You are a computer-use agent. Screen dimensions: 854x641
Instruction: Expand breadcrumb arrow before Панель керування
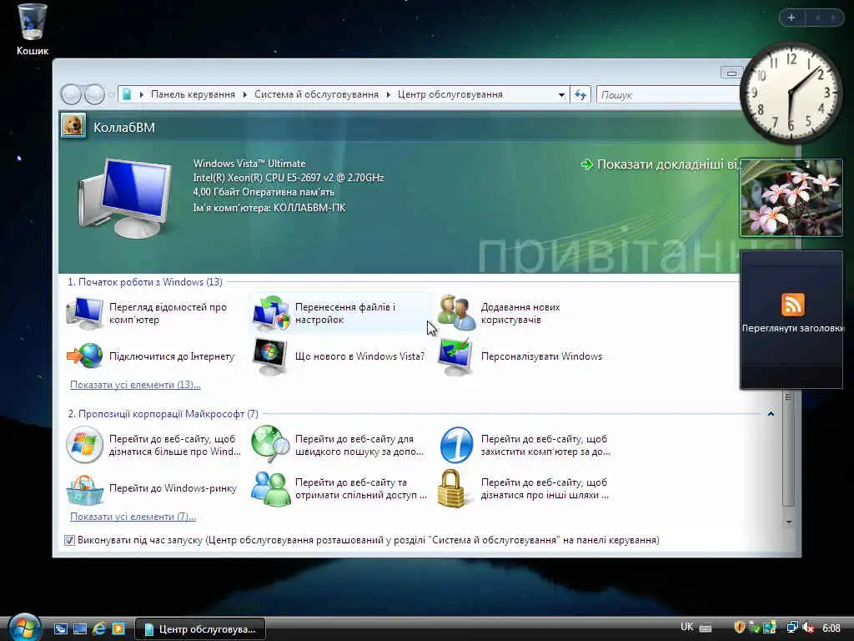142,95
